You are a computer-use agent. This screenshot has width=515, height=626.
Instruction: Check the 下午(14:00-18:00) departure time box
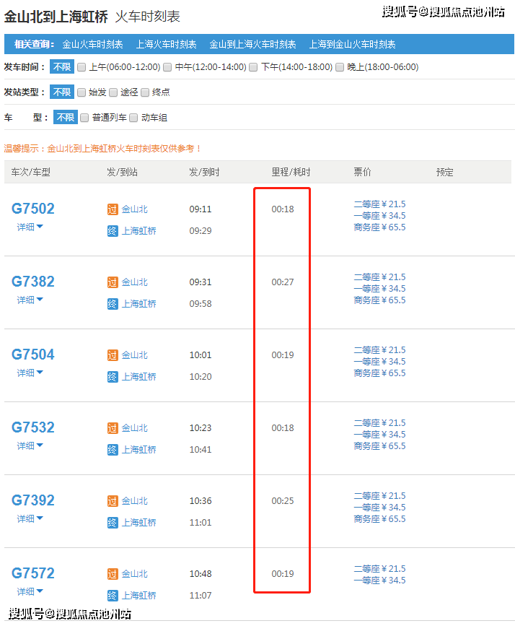click(253, 67)
